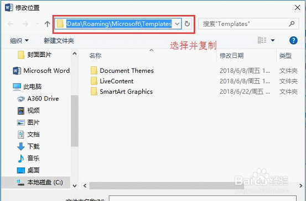Viewport: 306px width, 201px height.
Task: Sort by 类型 column header
Action: pyautogui.click(x=286, y=56)
